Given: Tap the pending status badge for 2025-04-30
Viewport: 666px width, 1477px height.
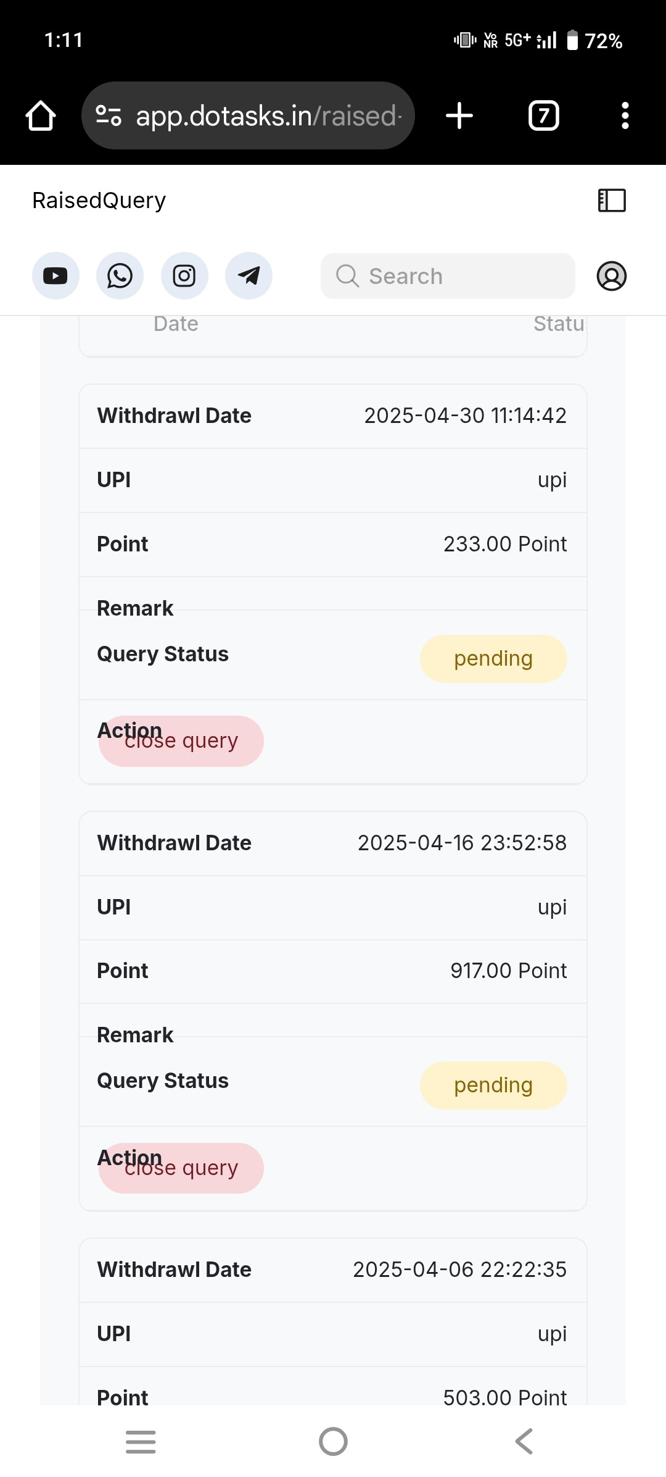Looking at the screenshot, I should coord(493,659).
